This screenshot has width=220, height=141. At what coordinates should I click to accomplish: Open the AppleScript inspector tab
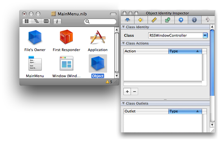pos(208,20)
